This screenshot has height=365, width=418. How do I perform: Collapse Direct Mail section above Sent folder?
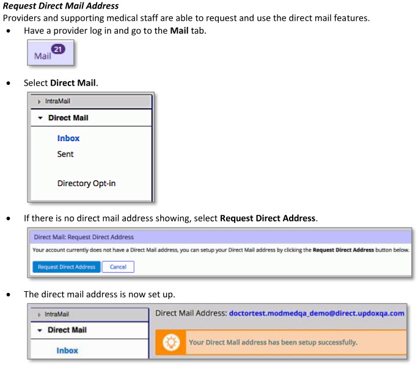(40, 118)
